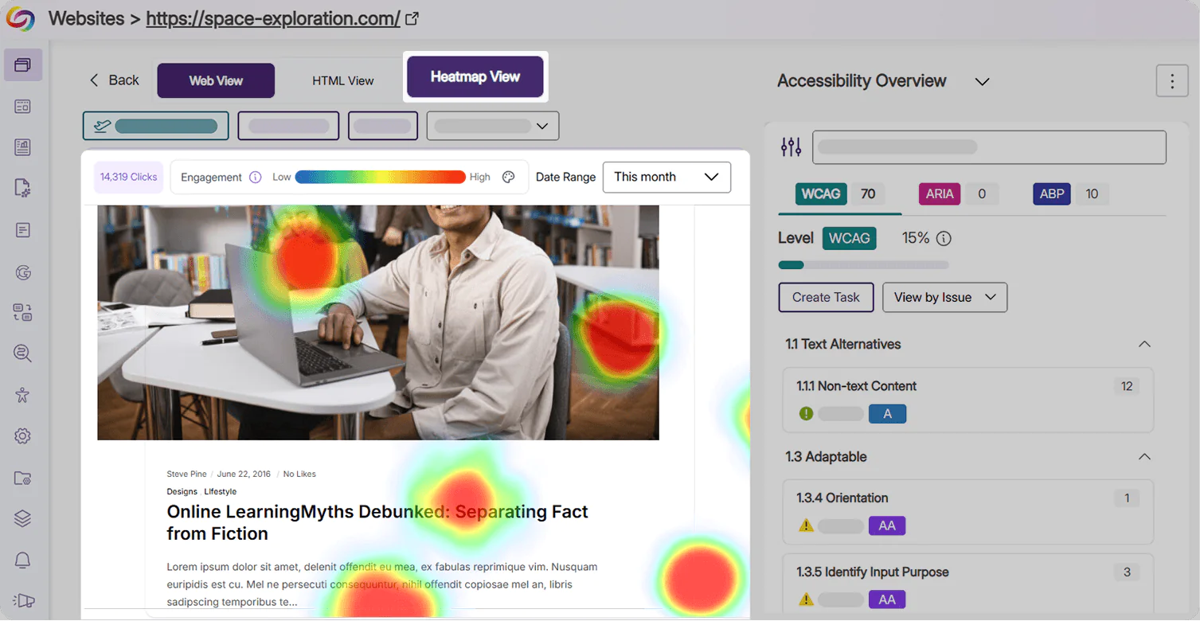1200x621 pixels.
Task: Open the notifications bell icon in sidebar
Action: [x=23, y=560]
